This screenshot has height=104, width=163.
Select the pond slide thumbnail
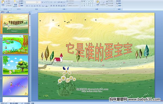point(15,45)
